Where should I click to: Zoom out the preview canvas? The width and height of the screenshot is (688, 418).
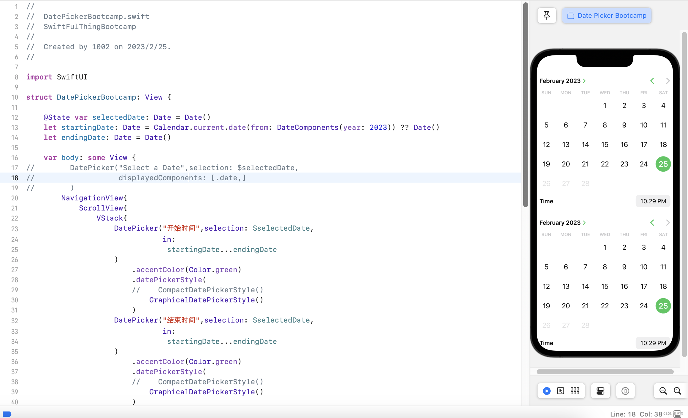click(x=663, y=391)
